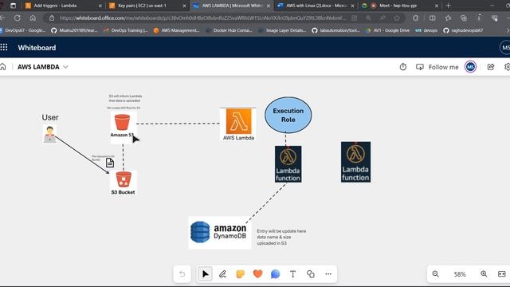Select the 'User' text label
Screen dimensions: 510x287
(x=50, y=117)
